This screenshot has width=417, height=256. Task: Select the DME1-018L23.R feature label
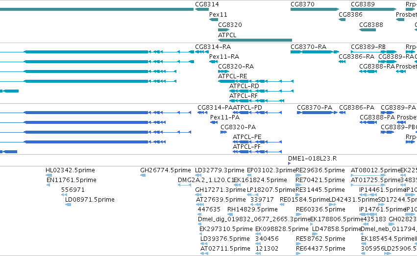[x=313, y=159]
